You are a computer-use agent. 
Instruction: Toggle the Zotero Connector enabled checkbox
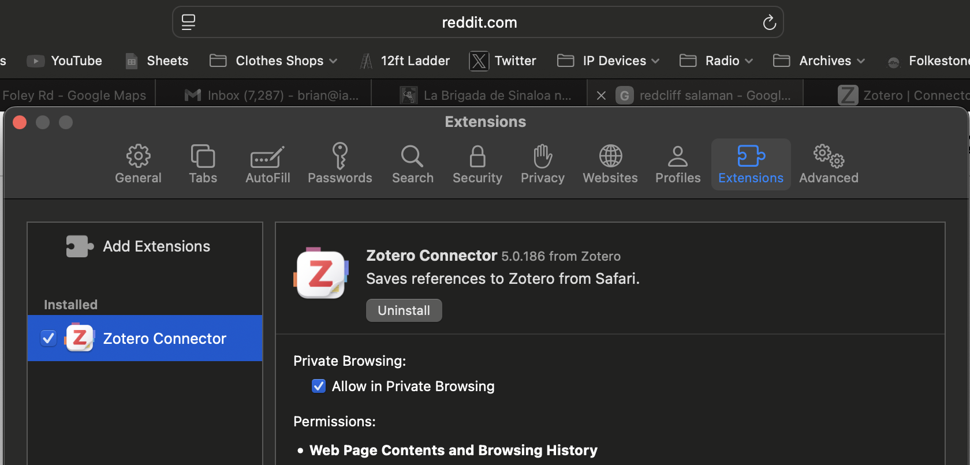click(x=48, y=338)
